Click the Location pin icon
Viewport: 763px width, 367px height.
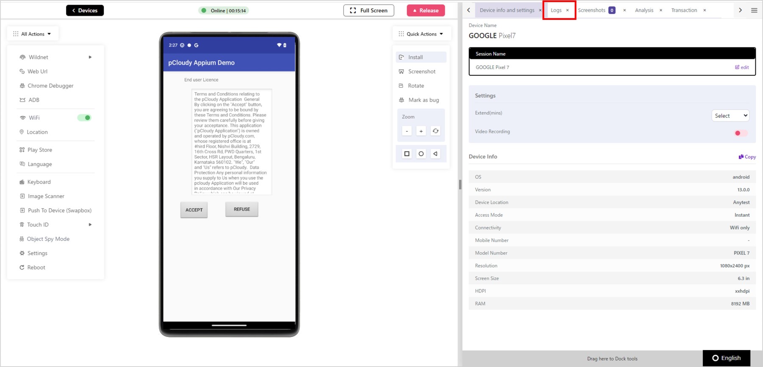[x=22, y=132]
